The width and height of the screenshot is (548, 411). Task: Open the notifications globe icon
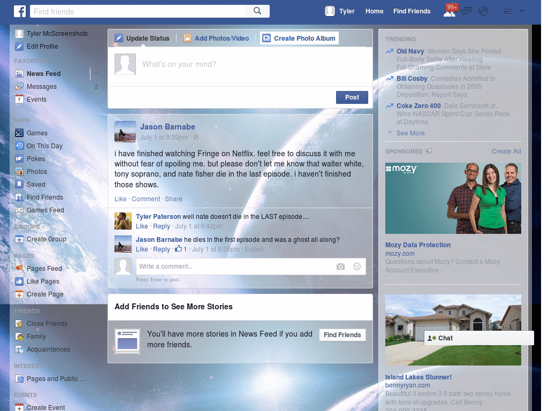[x=483, y=12]
